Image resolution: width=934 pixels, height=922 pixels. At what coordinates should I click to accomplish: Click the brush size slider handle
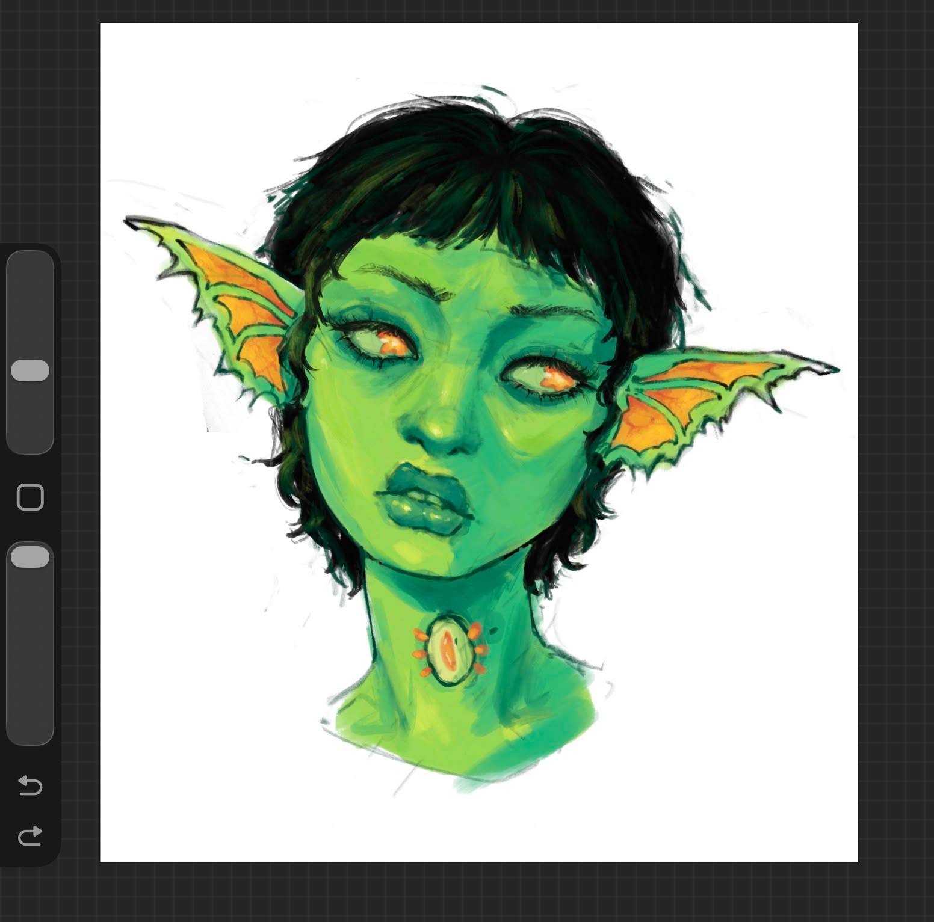tap(30, 370)
